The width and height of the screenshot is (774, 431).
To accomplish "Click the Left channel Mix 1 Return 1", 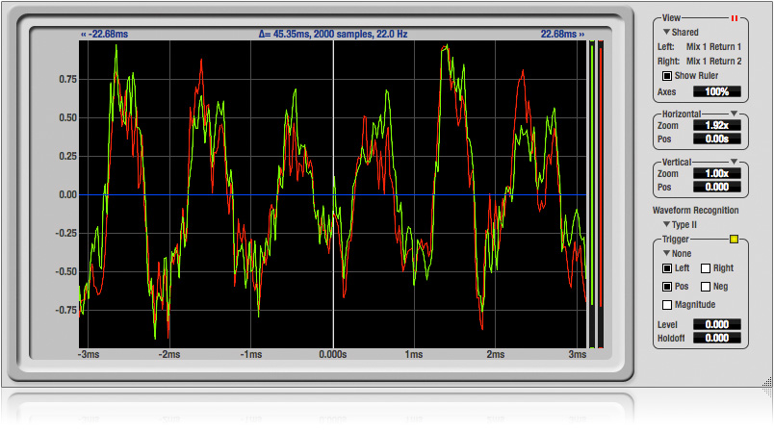I will click(713, 47).
